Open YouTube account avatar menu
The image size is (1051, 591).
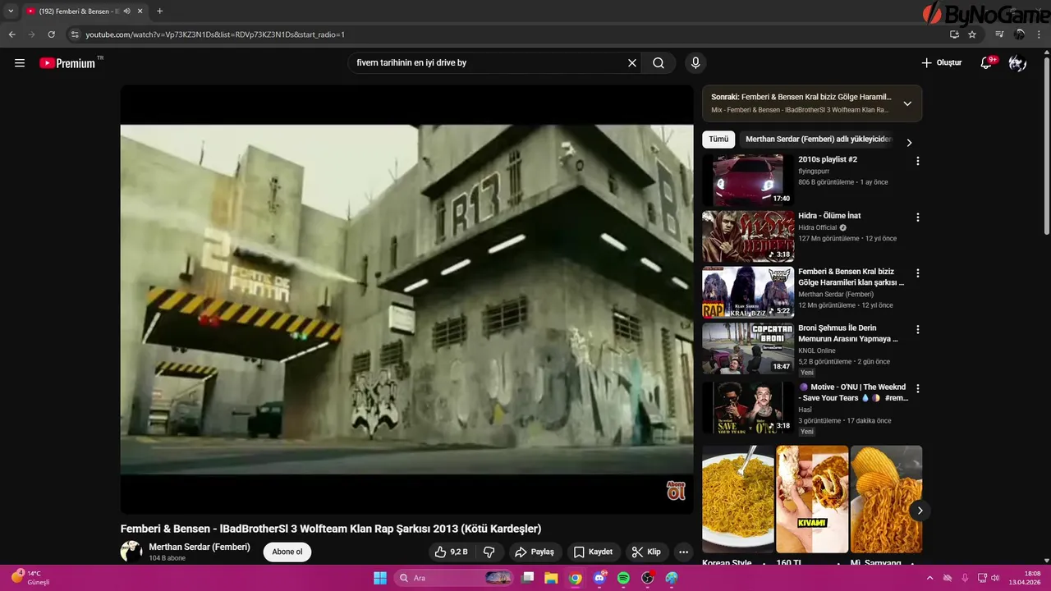tap(1017, 63)
